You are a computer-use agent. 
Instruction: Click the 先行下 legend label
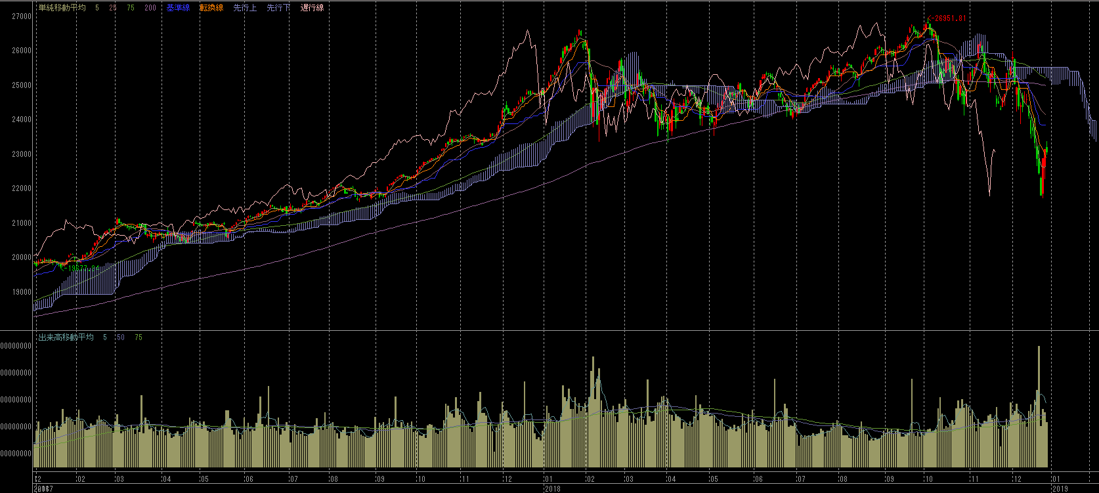click(278, 8)
